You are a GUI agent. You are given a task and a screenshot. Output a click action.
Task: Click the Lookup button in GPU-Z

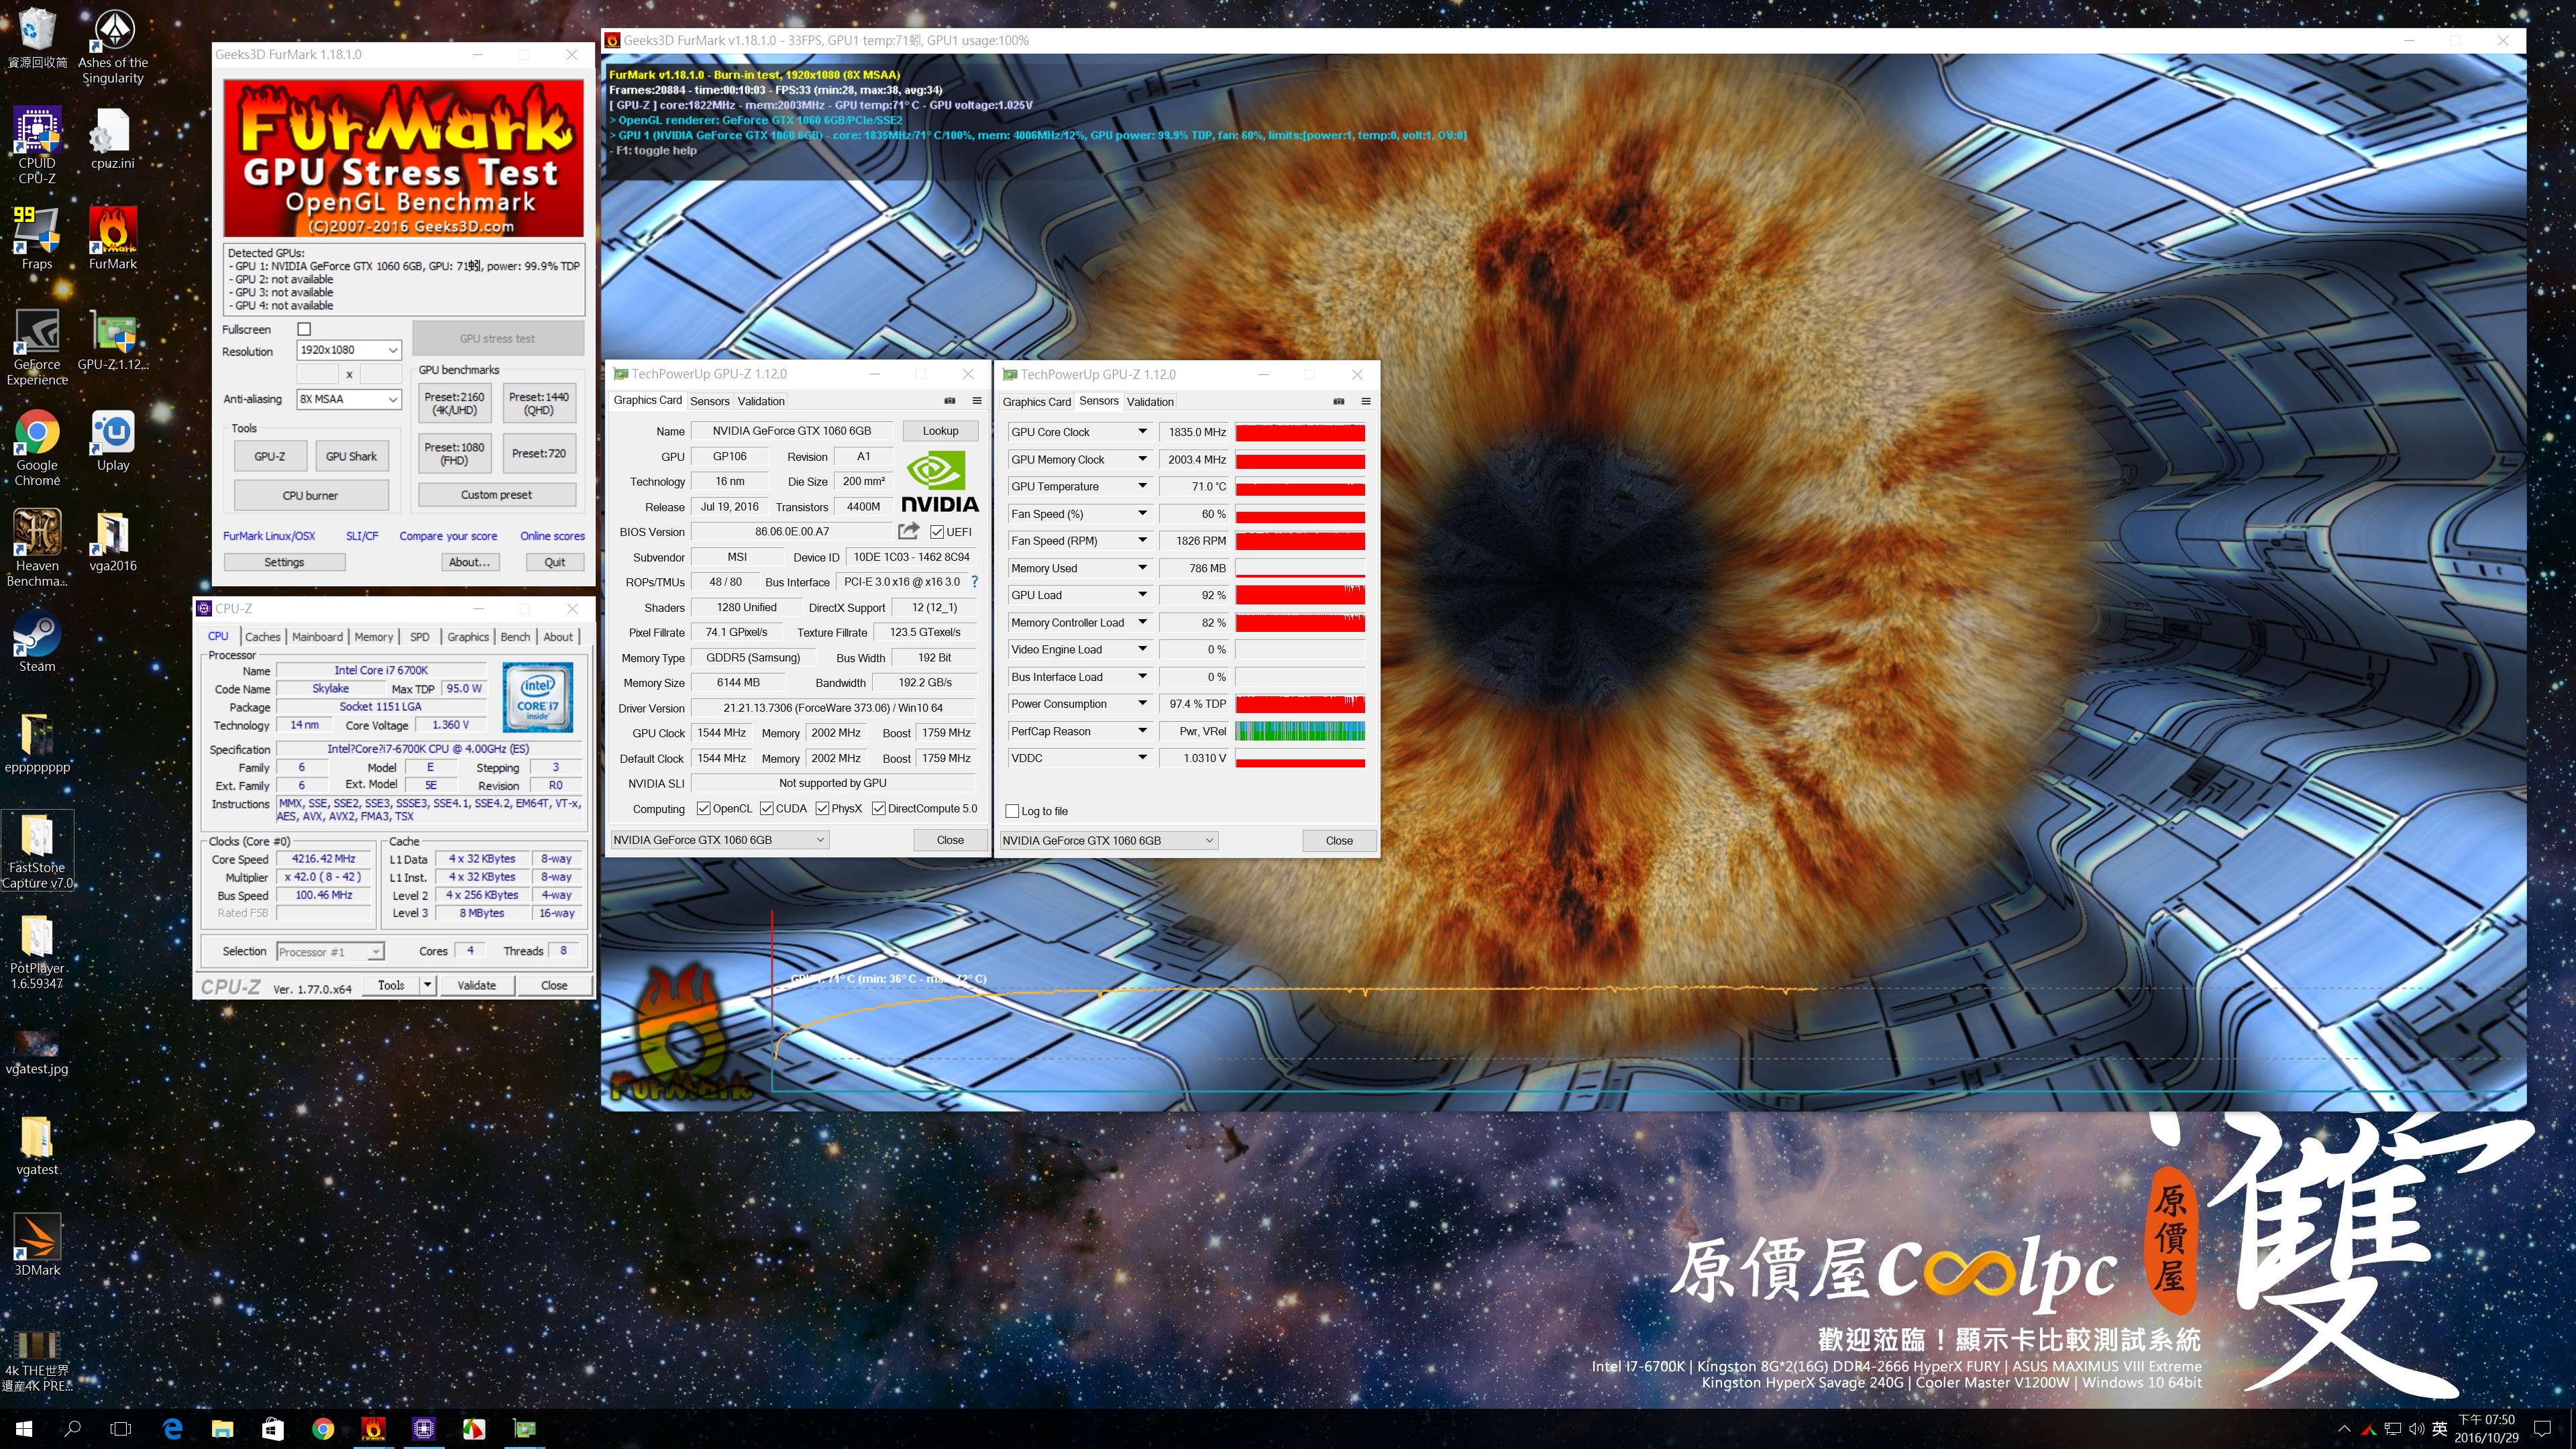click(940, 431)
